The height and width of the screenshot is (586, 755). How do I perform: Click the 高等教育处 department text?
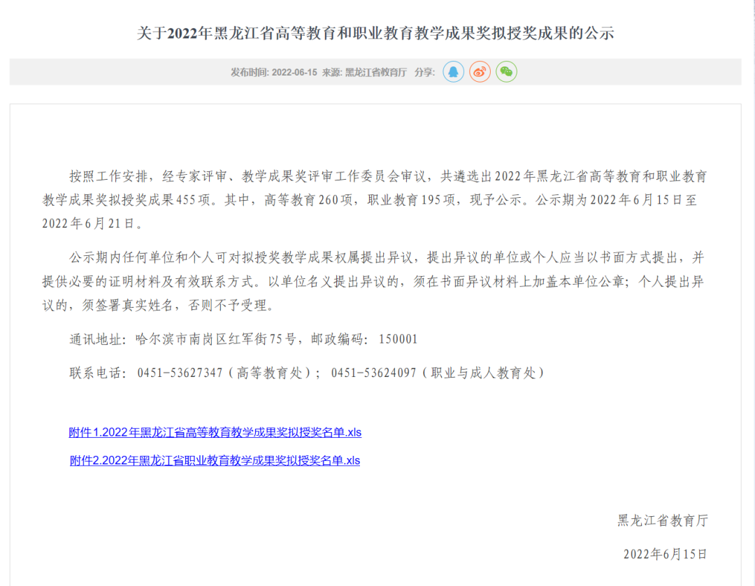[273, 373]
